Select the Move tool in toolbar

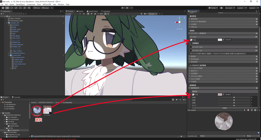coord(7,8)
